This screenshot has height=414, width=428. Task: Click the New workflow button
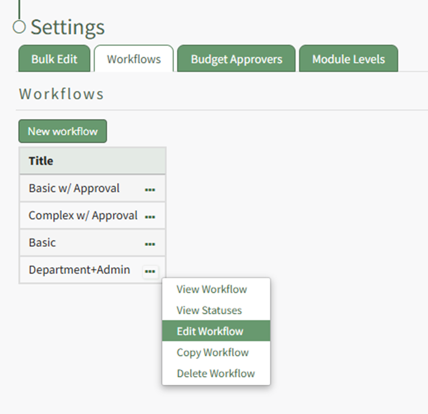tap(62, 131)
